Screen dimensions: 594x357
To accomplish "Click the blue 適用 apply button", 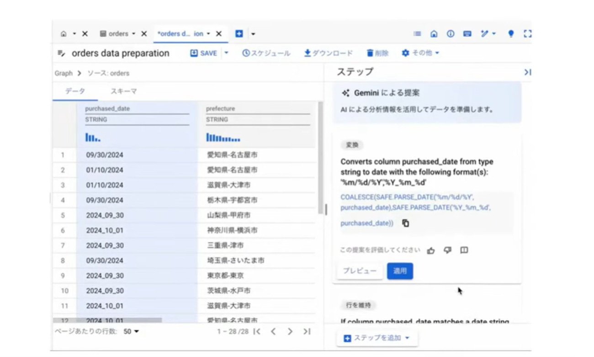I will click(x=400, y=271).
